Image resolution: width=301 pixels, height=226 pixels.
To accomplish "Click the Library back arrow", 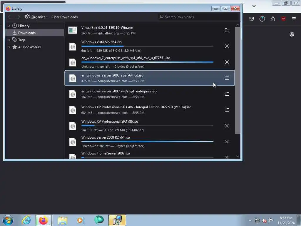I will click(x=10, y=17).
